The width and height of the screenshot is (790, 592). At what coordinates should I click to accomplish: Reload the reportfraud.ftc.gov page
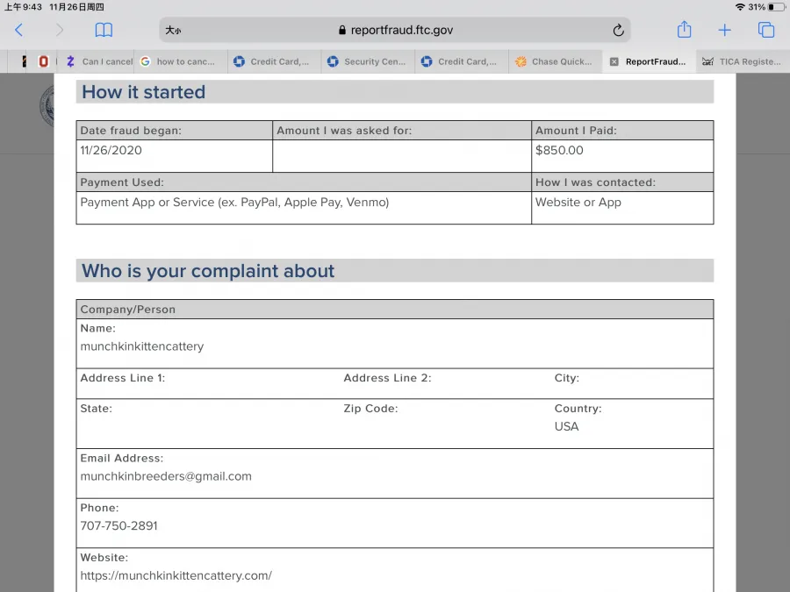(x=618, y=30)
